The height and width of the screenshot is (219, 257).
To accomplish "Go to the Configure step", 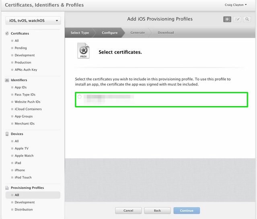I will coord(110,33).
